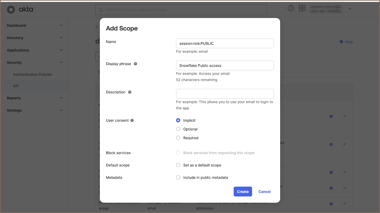Viewport: 380px width, 213px height.
Task: Select the Required user consent radio button
Action: pos(178,138)
